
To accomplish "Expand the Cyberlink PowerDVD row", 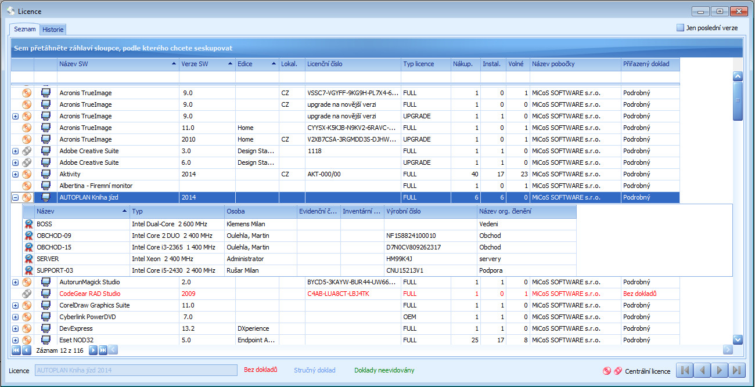I will (15, 317).
